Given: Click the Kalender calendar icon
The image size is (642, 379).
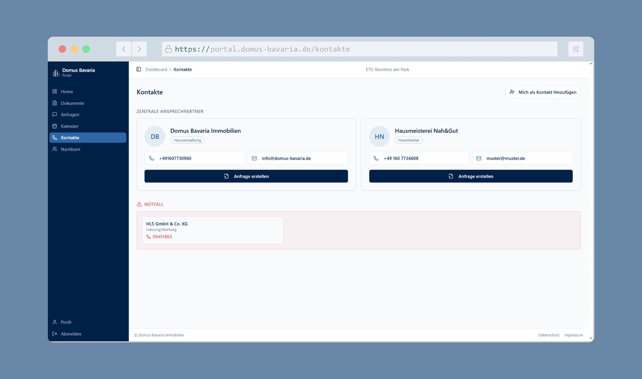Looking at the screenshot, I should [55, 126].
